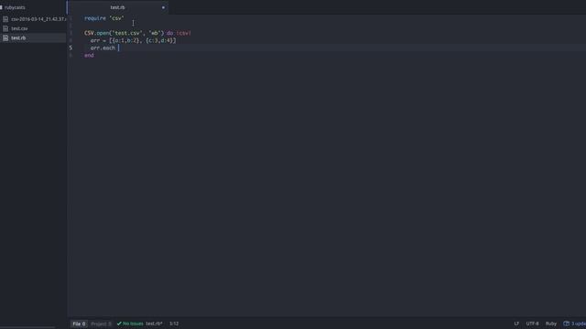Change grammar via Ruby selector
The image size is (586, 329).
click(x=551, y=324)
